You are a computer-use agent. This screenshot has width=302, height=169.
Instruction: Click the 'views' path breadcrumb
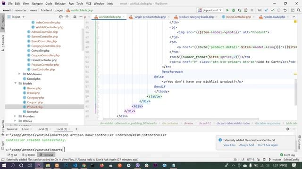34,10
